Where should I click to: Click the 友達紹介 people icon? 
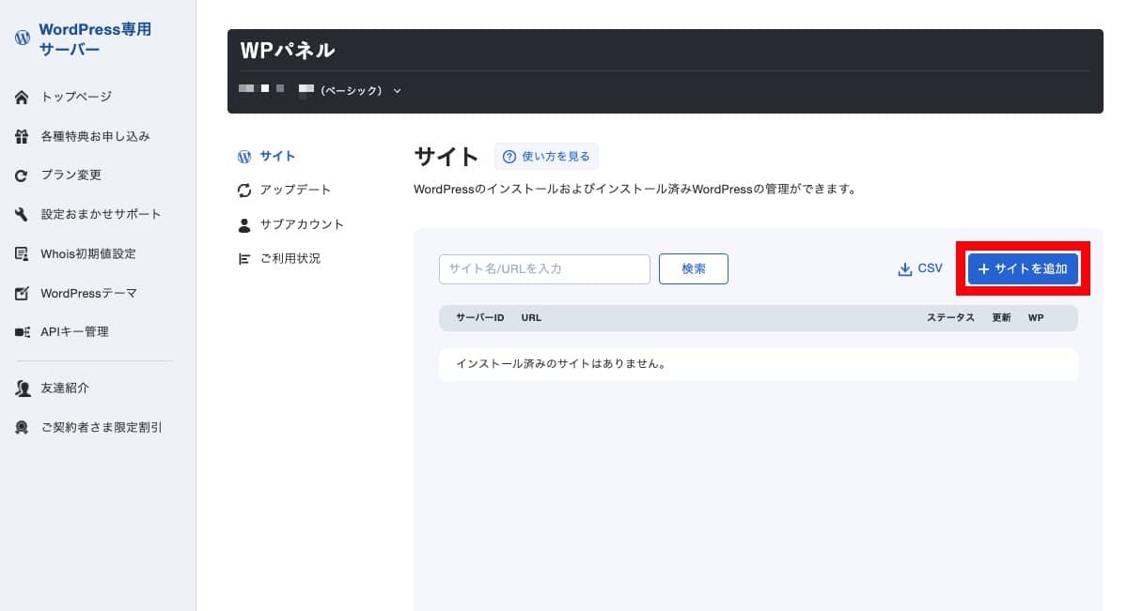click(23, 388)
